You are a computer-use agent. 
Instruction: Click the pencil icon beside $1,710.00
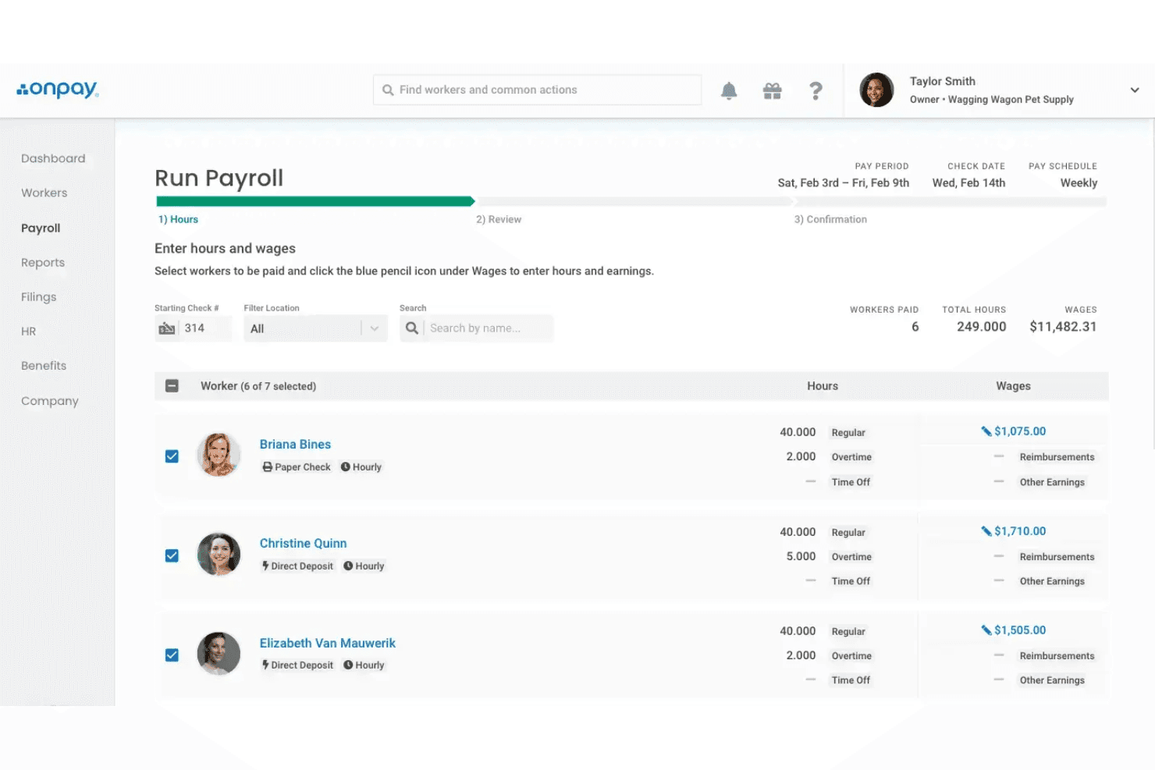986,531
